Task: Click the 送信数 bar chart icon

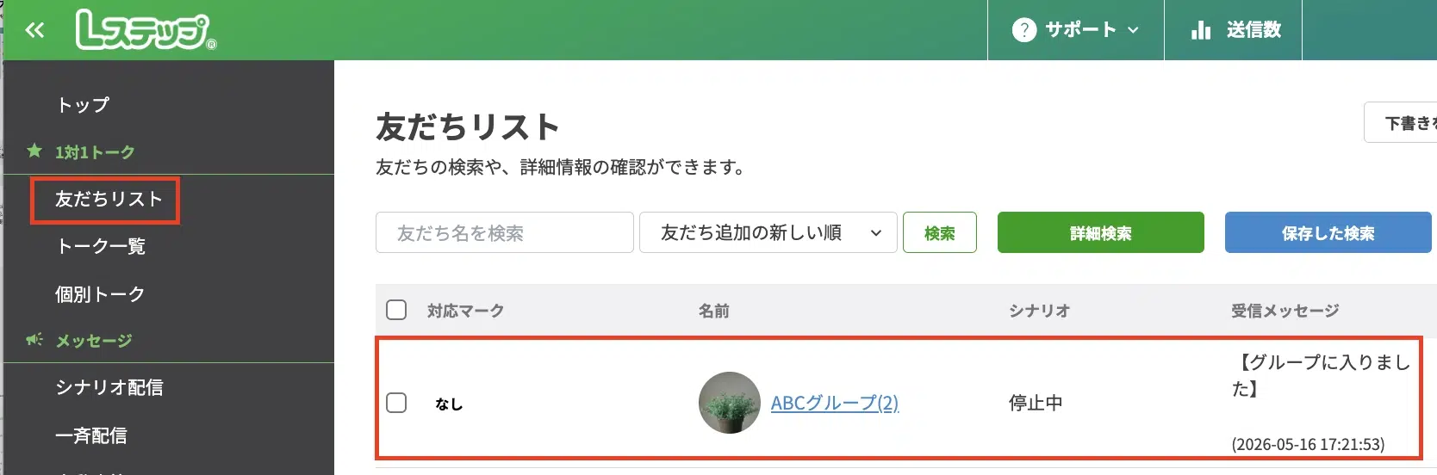Action: 1201,30
